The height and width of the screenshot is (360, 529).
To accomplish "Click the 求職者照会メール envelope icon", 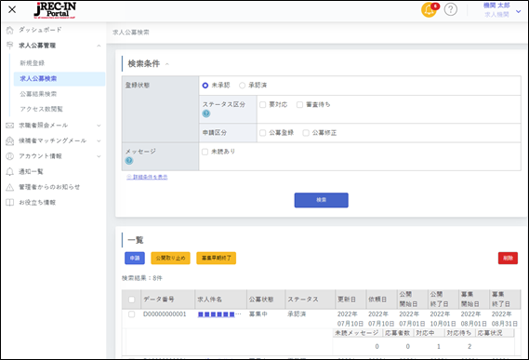I will [10, 126].
